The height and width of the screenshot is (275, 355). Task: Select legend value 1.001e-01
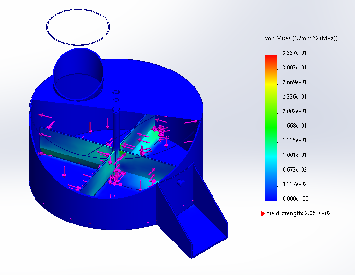(x=294, y=155)
